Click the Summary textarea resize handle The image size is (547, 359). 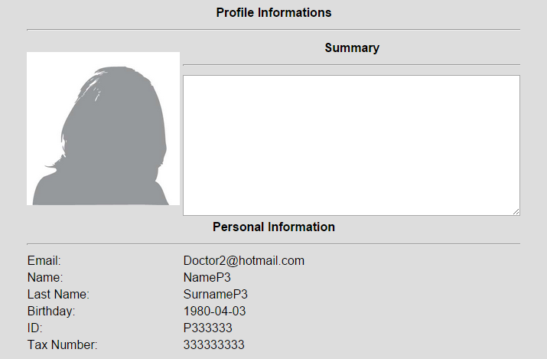[x=516, y=211]
